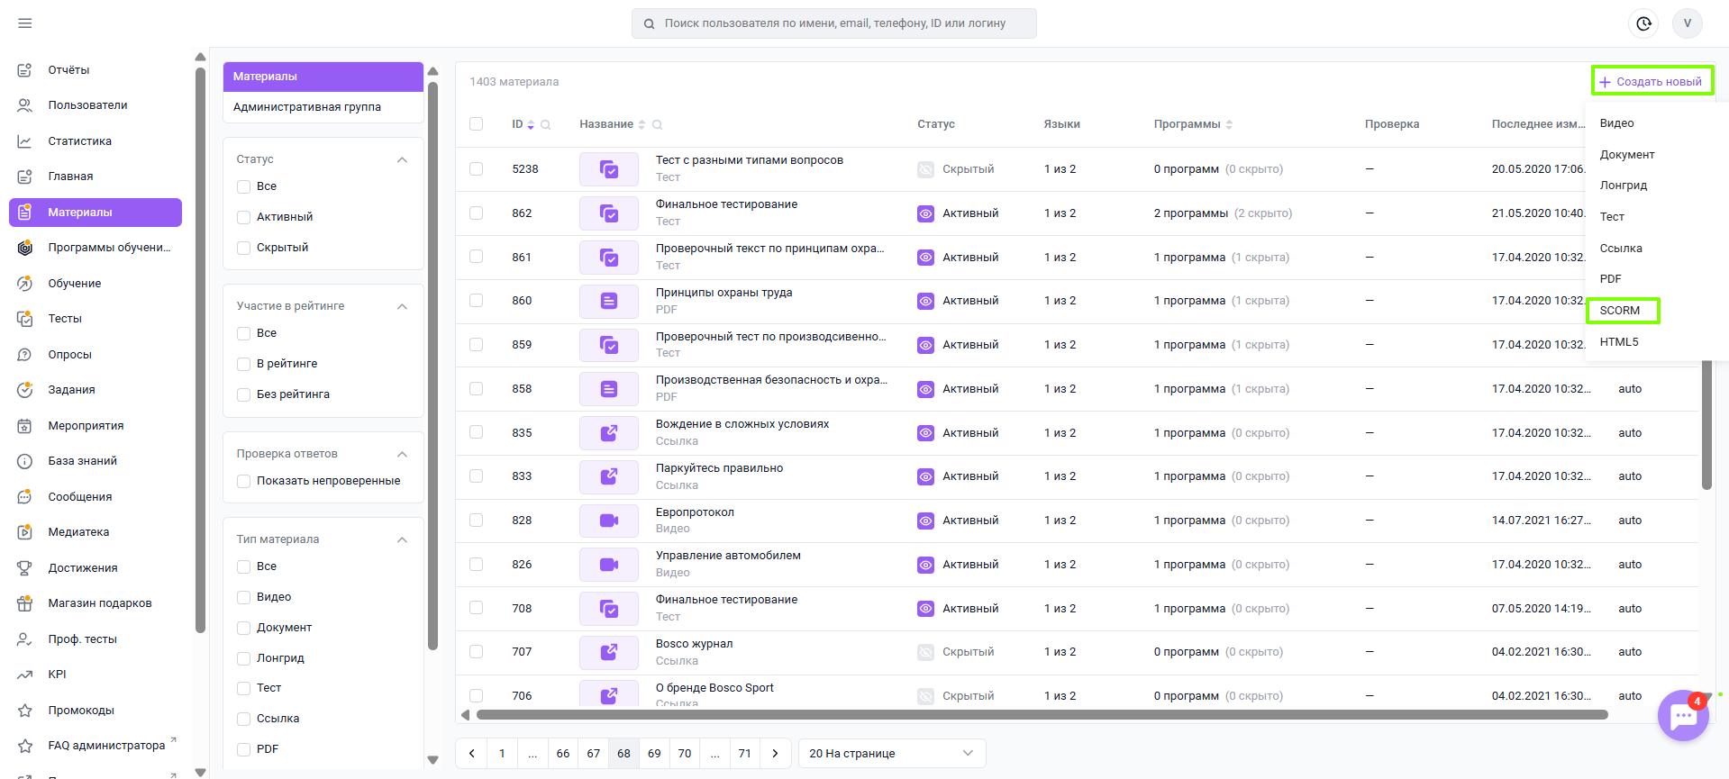Image resolution: width=1729 pixels, height=779 pixels.
Task: Collapse the Тип материала section
Action: tap(402, 539)
